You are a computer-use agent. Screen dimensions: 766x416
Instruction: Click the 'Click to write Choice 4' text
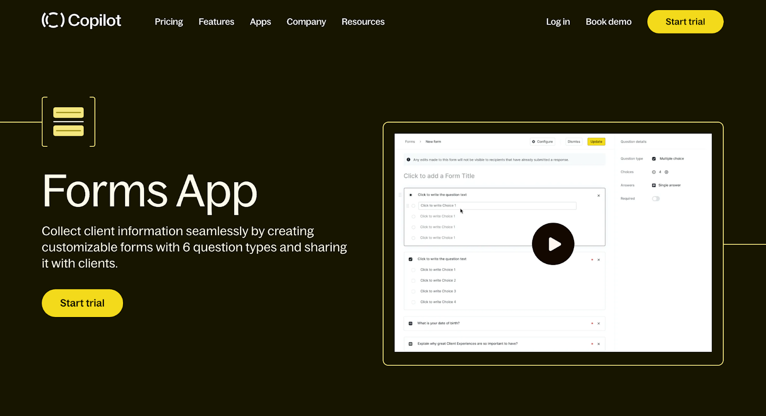[x=438, y=302]
